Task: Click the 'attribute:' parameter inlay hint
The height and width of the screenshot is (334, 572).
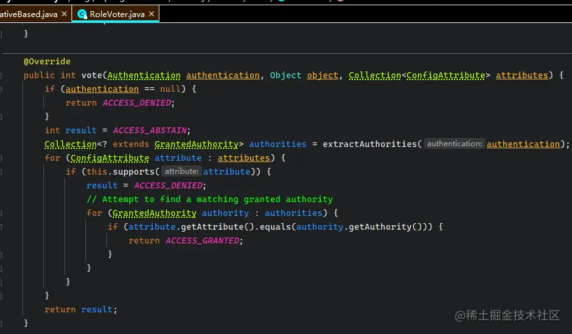Action: point(181,171)
